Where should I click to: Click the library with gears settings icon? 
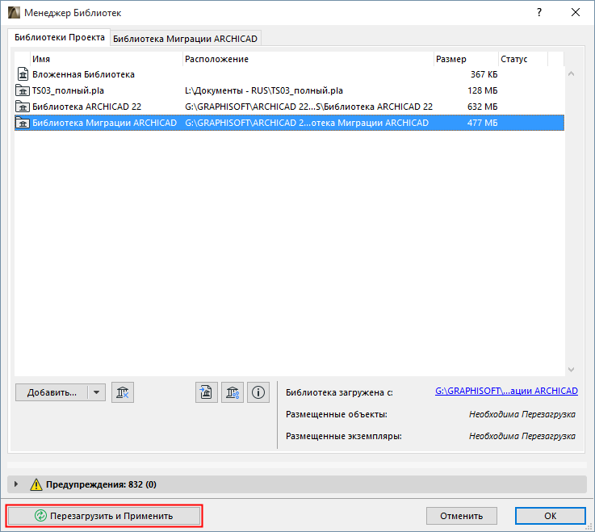[233, 392]
